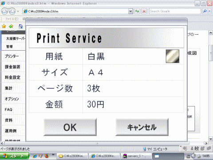213x160 pixels.
Task: Switch to the C:\ks2008 folder taskbar button
Action: 72,156
